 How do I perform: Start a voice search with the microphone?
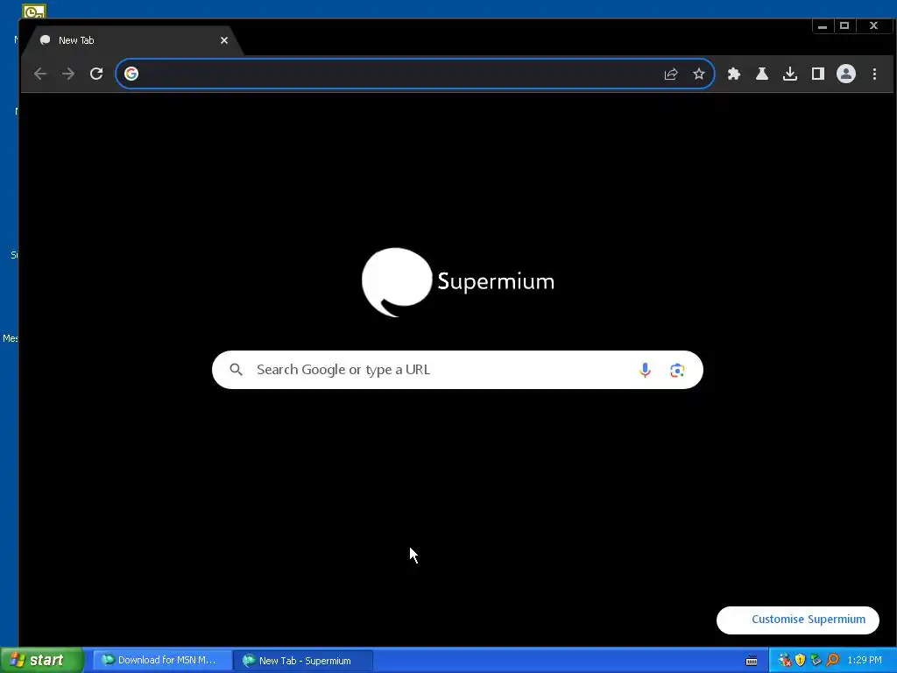(x=645, y=371)
